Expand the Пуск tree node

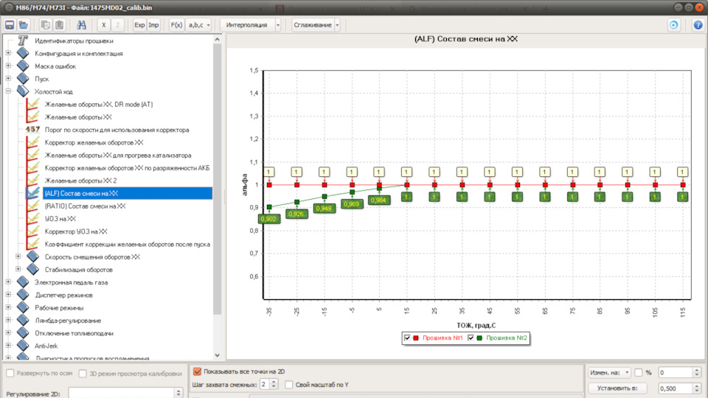[x=8, y=79]
